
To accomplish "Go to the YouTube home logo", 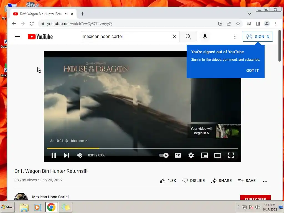I will [40, 37].
